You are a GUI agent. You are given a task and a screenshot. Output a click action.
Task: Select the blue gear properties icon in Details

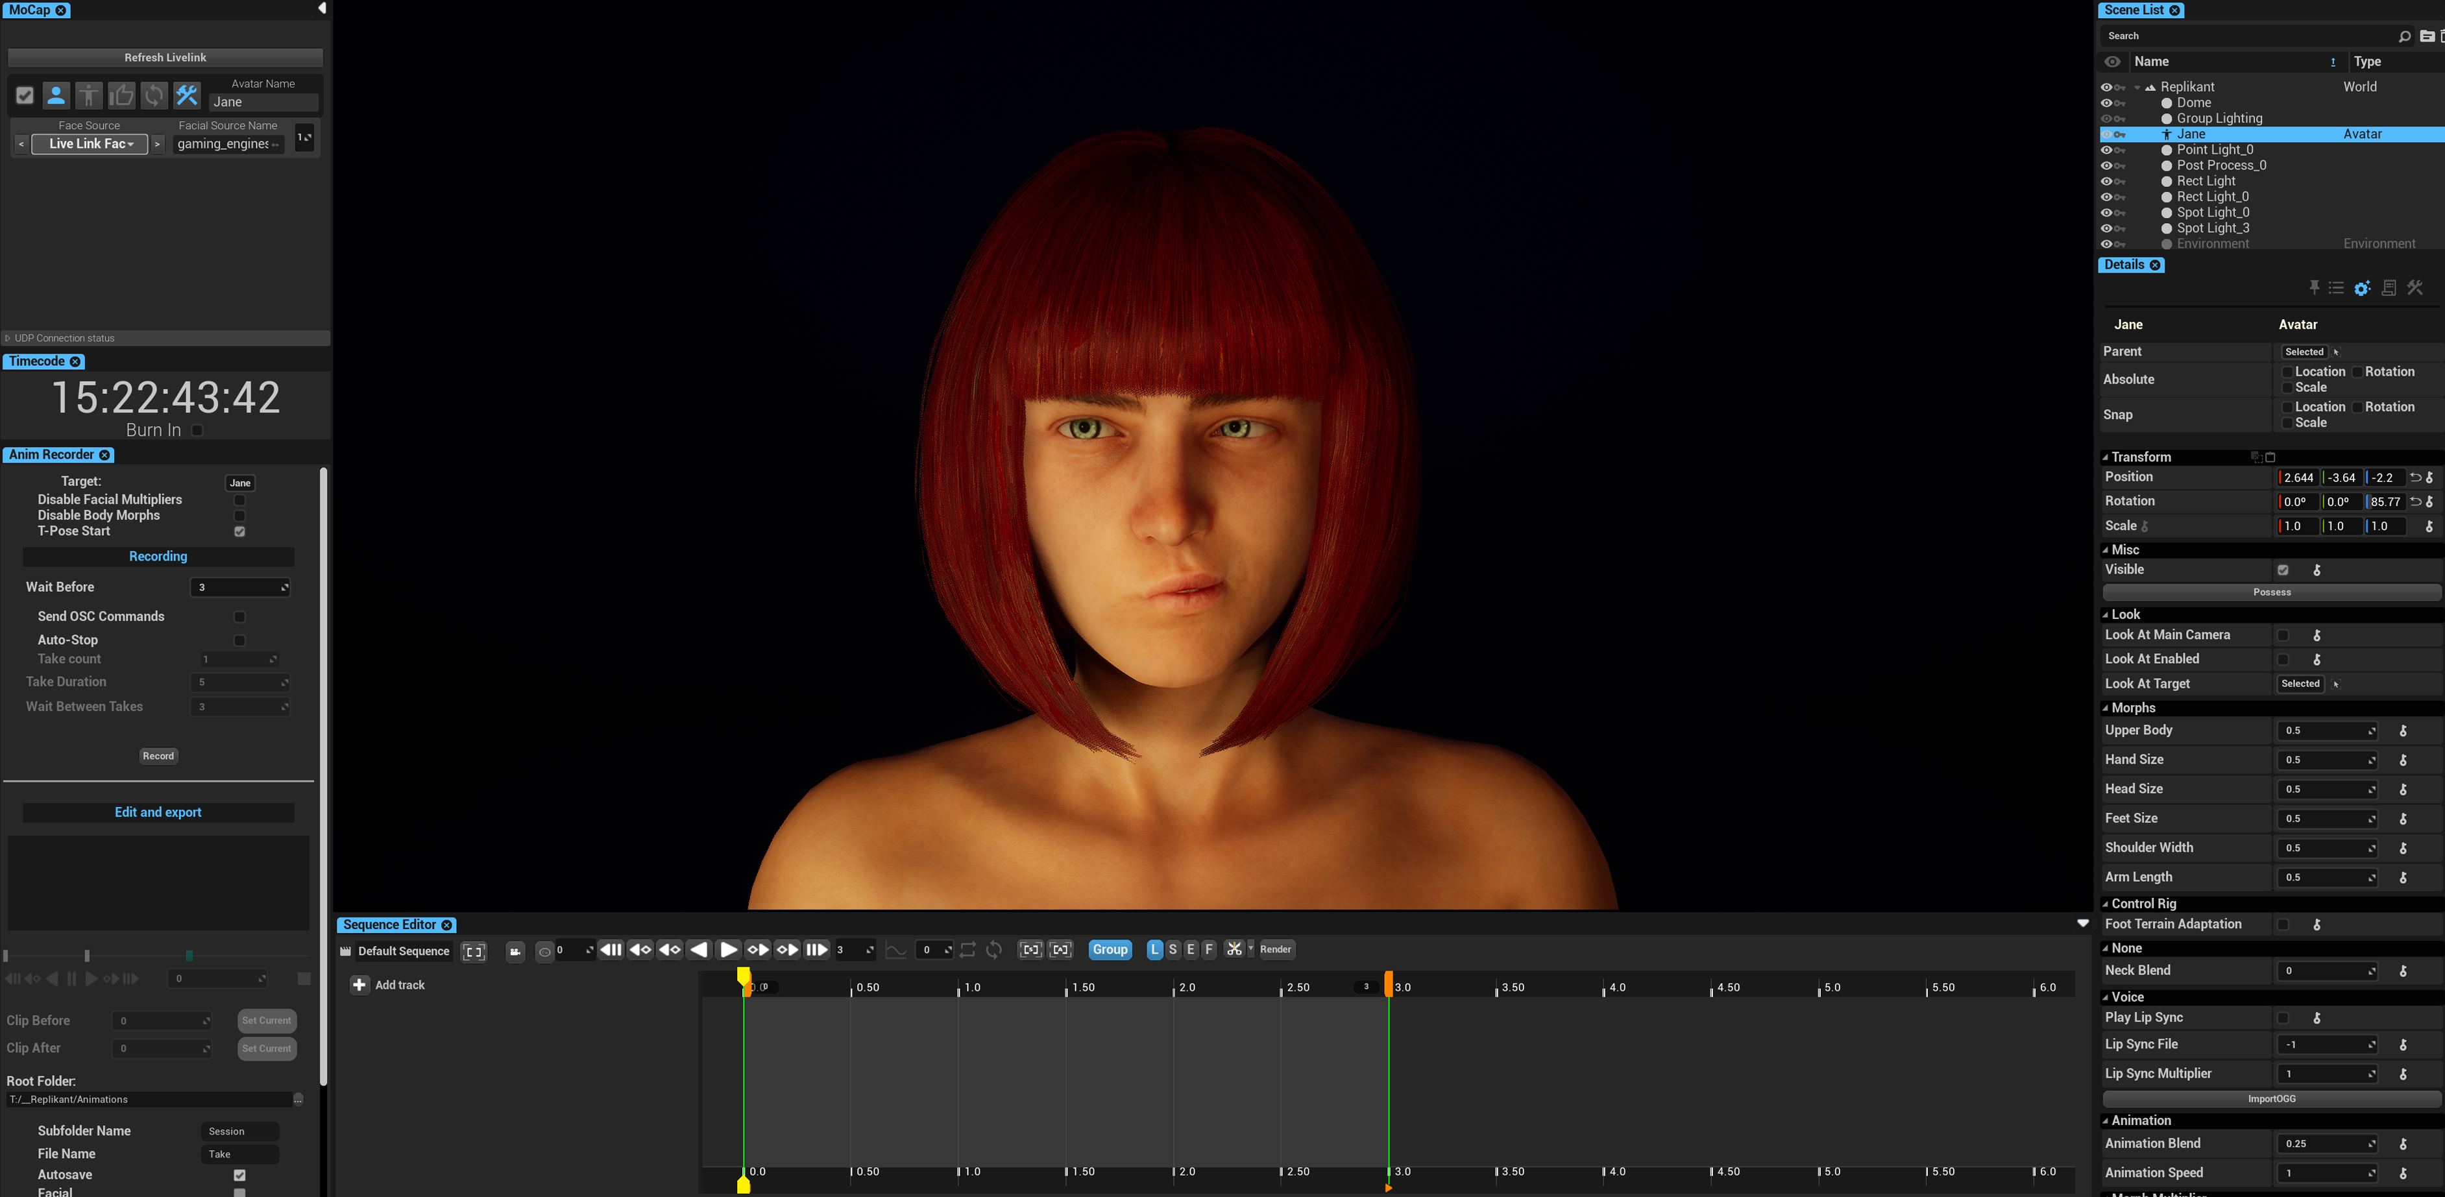point(2363,287)
